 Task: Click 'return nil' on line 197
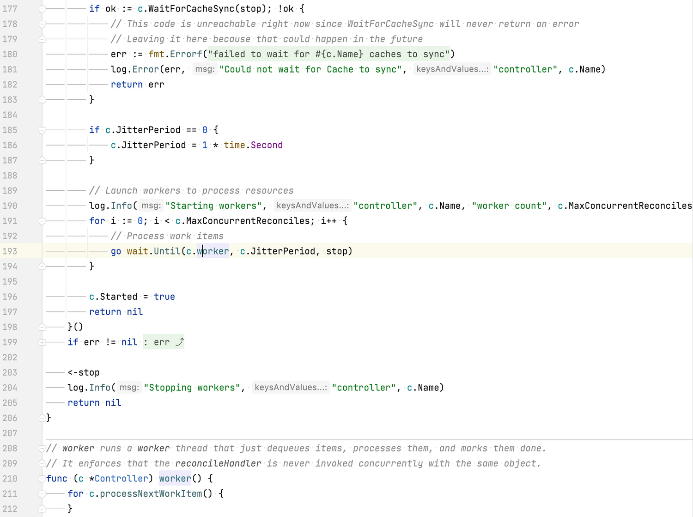click(116, 312)
